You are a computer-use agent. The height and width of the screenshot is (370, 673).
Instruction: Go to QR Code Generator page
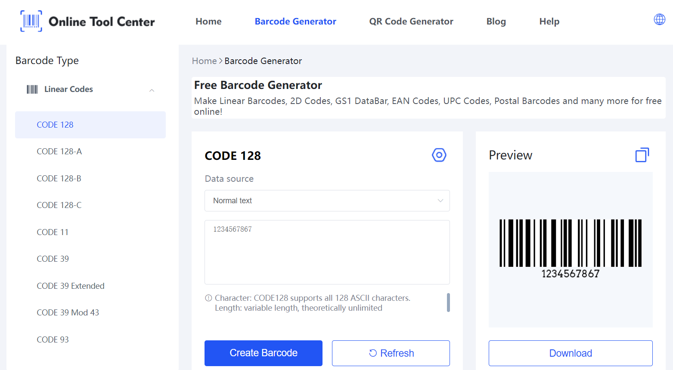coord(411,21)
